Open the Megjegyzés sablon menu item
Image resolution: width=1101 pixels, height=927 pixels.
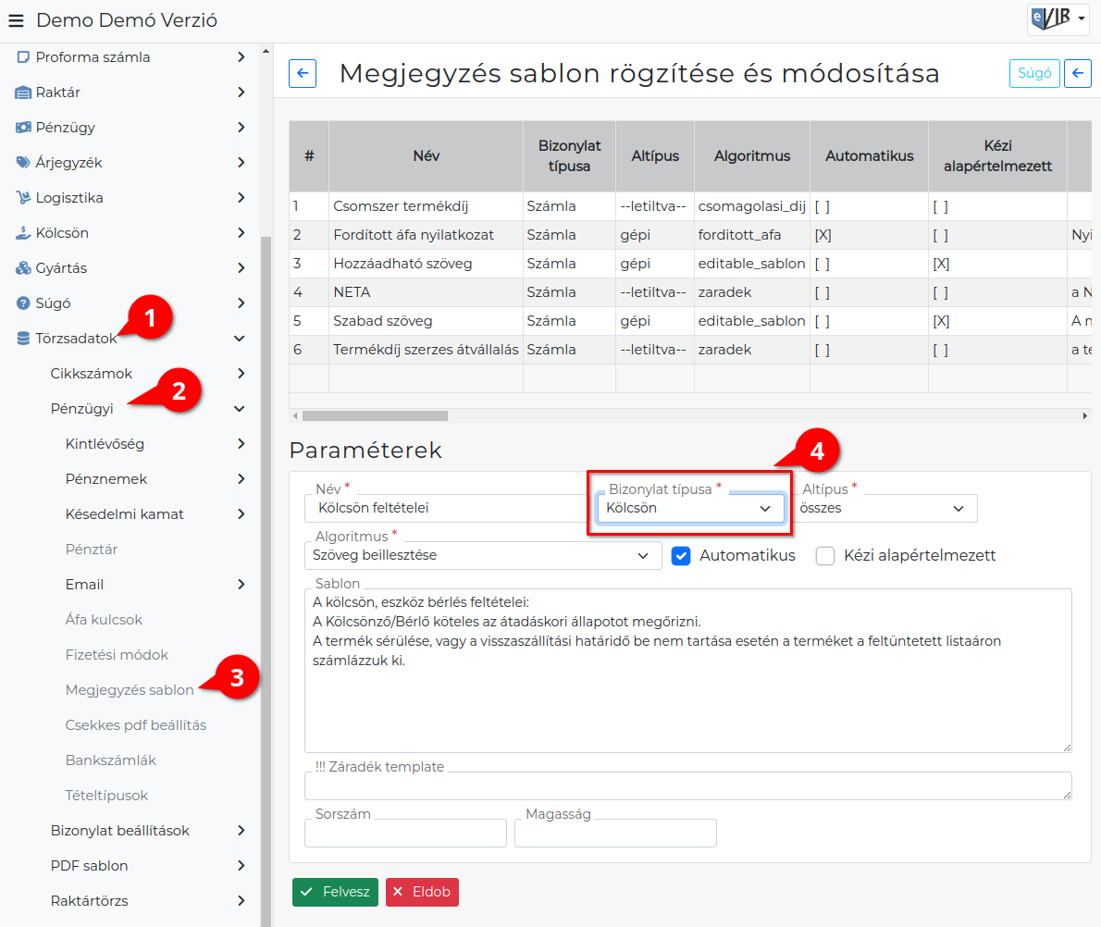coord(130,689)
